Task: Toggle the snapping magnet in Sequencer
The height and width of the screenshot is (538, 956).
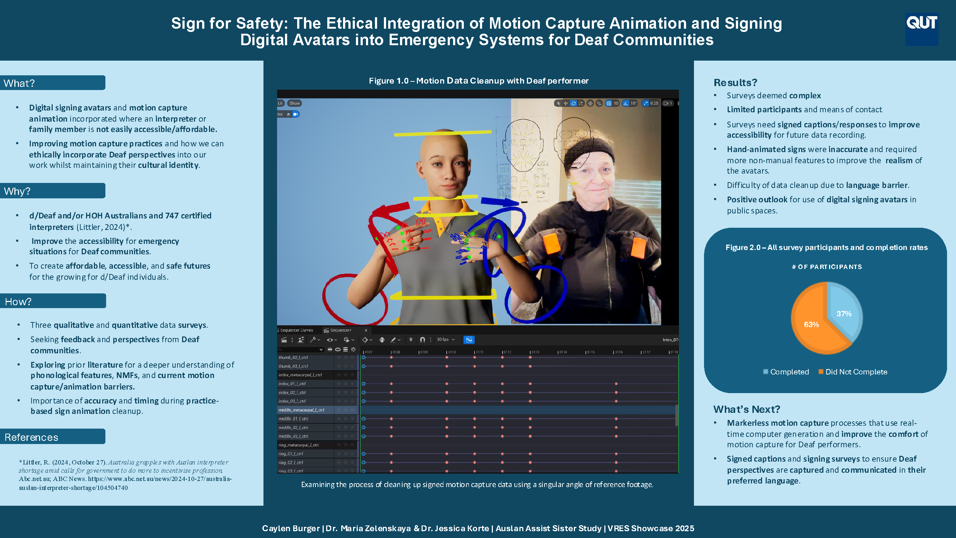Action: tap(422, 340)
